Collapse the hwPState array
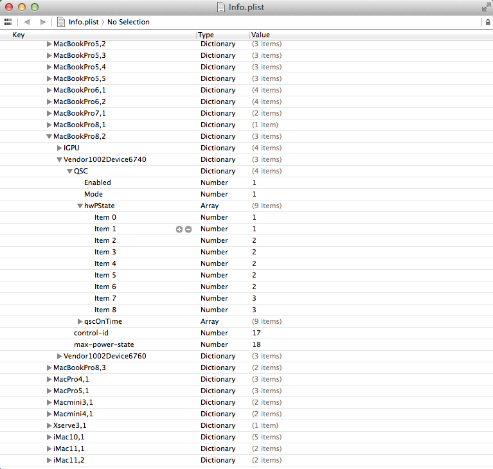The image size is (493, 469). coord(80,206)
